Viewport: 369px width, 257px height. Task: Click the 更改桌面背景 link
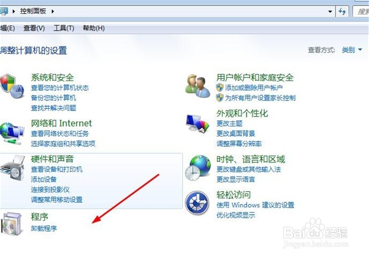tap(236, 134)
